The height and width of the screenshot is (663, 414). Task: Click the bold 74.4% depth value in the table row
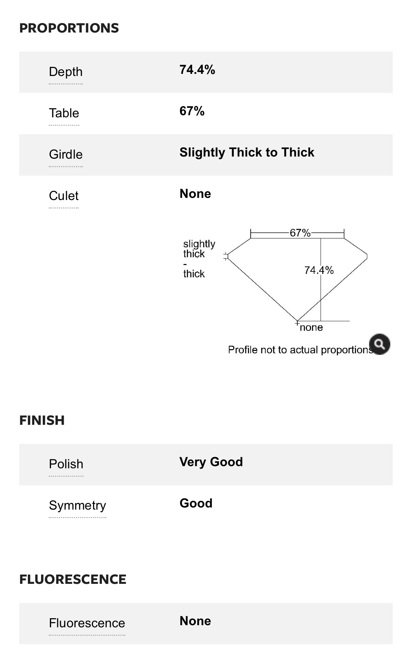197,70
